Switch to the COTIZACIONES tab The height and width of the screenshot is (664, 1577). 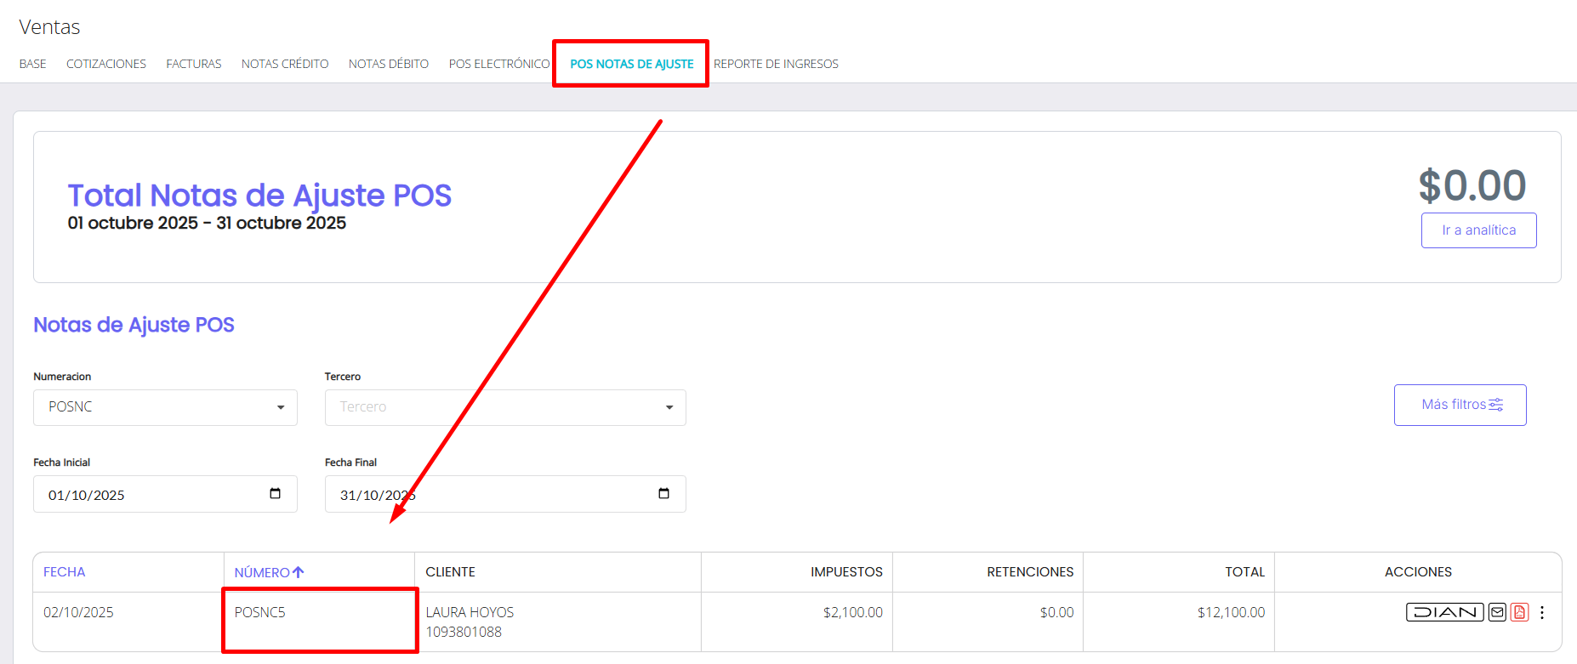[x=106, y=64]
